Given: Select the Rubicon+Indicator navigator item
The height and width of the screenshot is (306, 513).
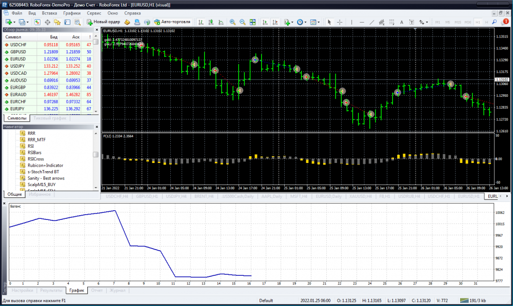Looking at the screenshot, I should point(45,166).
